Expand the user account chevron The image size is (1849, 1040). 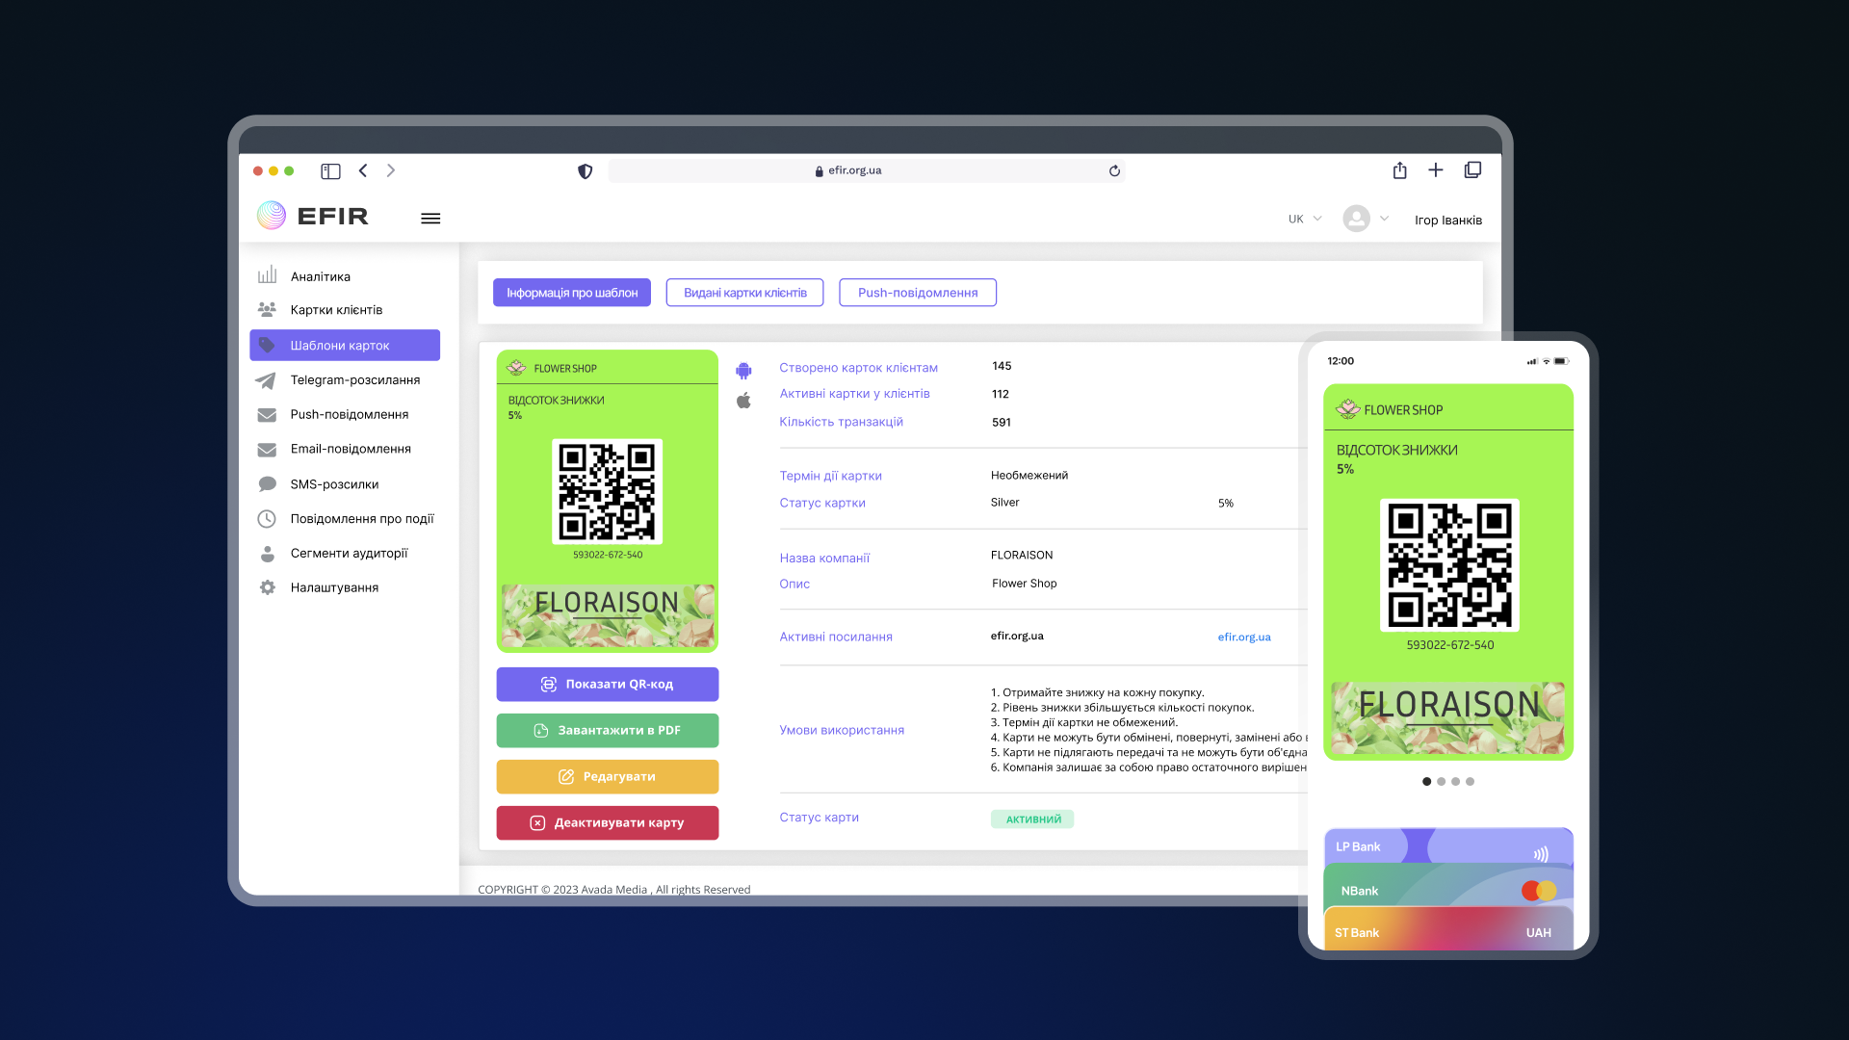coord(1384,219)
